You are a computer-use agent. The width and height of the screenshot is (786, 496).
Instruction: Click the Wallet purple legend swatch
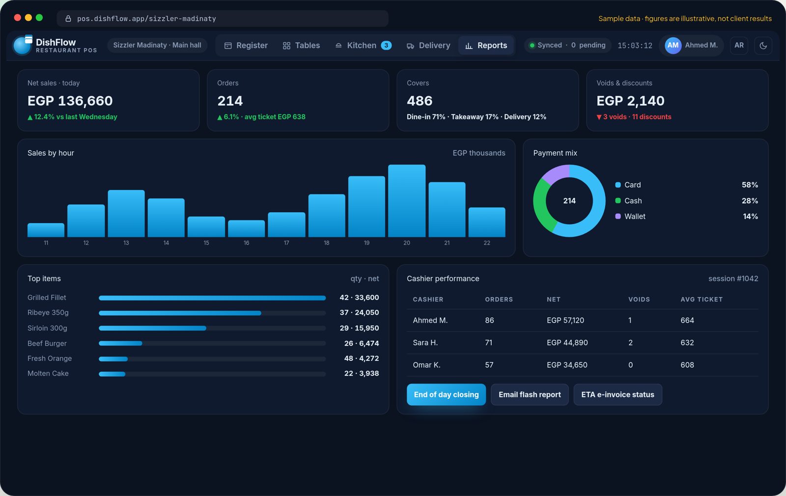618,216
